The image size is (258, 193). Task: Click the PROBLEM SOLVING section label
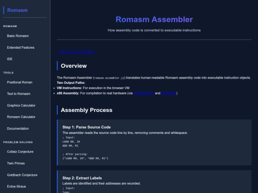[x=18, y=142]
